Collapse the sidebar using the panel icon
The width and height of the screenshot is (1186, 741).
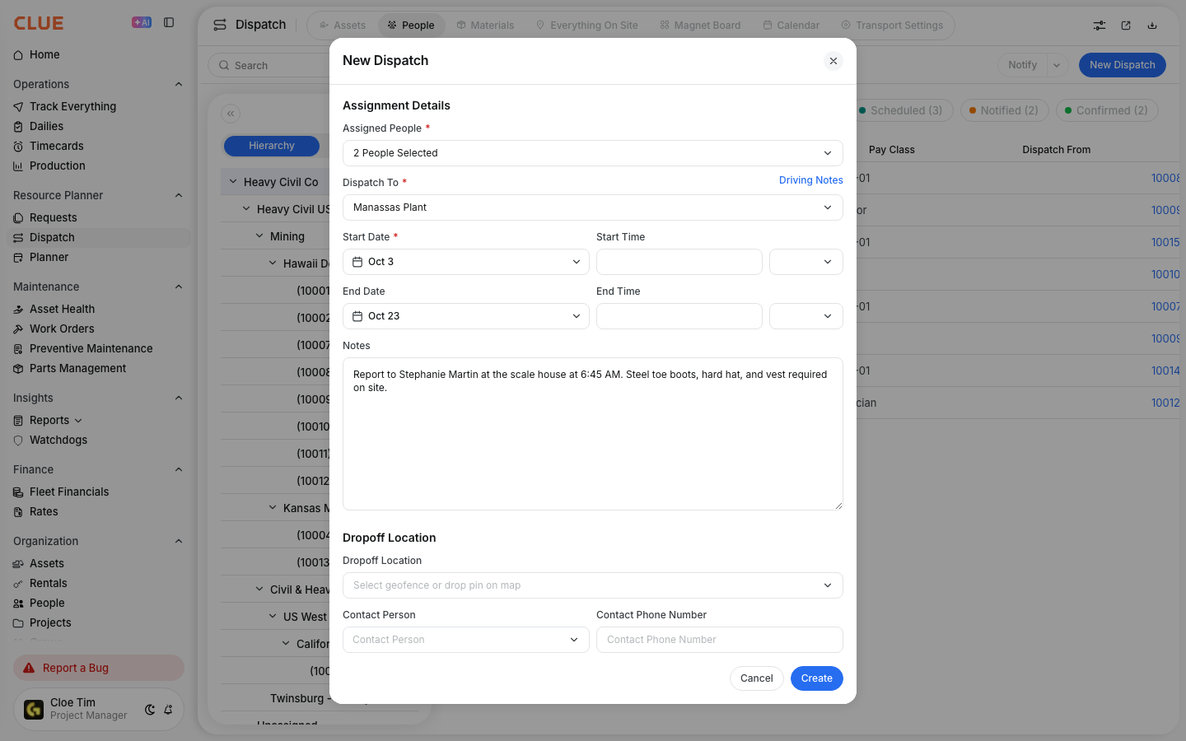tap(169, 23)
